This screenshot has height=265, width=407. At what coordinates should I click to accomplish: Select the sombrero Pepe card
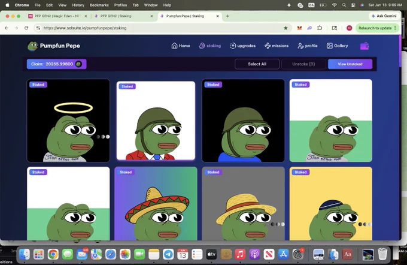pyautogui.click(x=156, y=203)
